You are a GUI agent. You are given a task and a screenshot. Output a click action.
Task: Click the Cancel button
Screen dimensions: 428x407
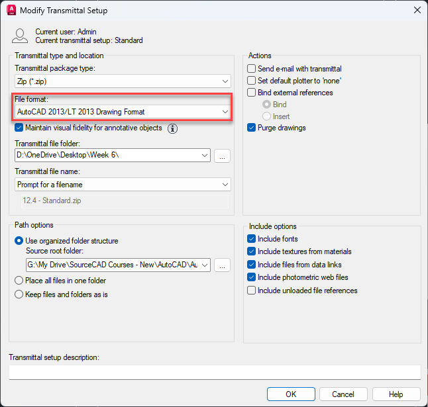tap(343, 394)
